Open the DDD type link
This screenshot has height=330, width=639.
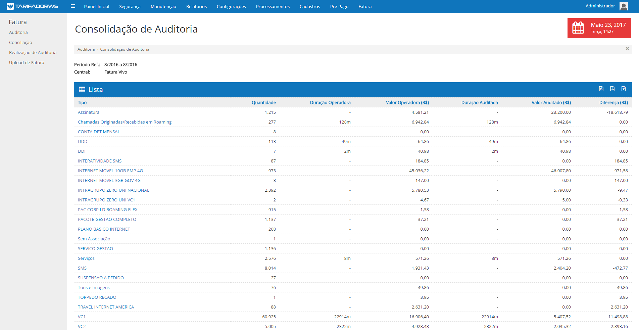point(83,141)
